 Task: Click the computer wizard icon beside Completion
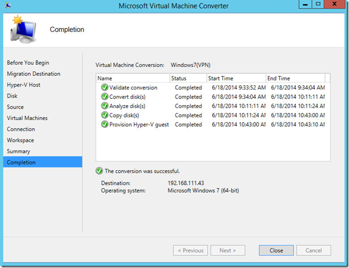23,29
